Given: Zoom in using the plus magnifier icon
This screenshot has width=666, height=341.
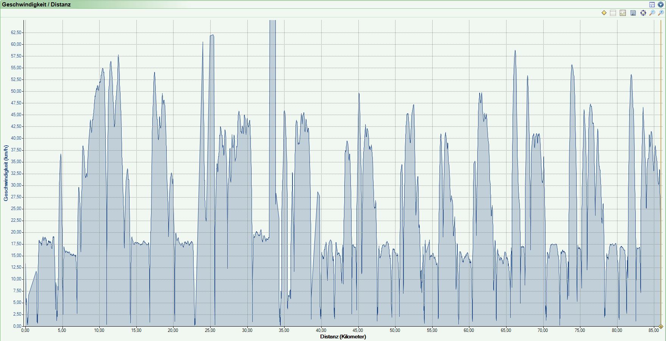Looking at the screenshot, I should 661,13.
